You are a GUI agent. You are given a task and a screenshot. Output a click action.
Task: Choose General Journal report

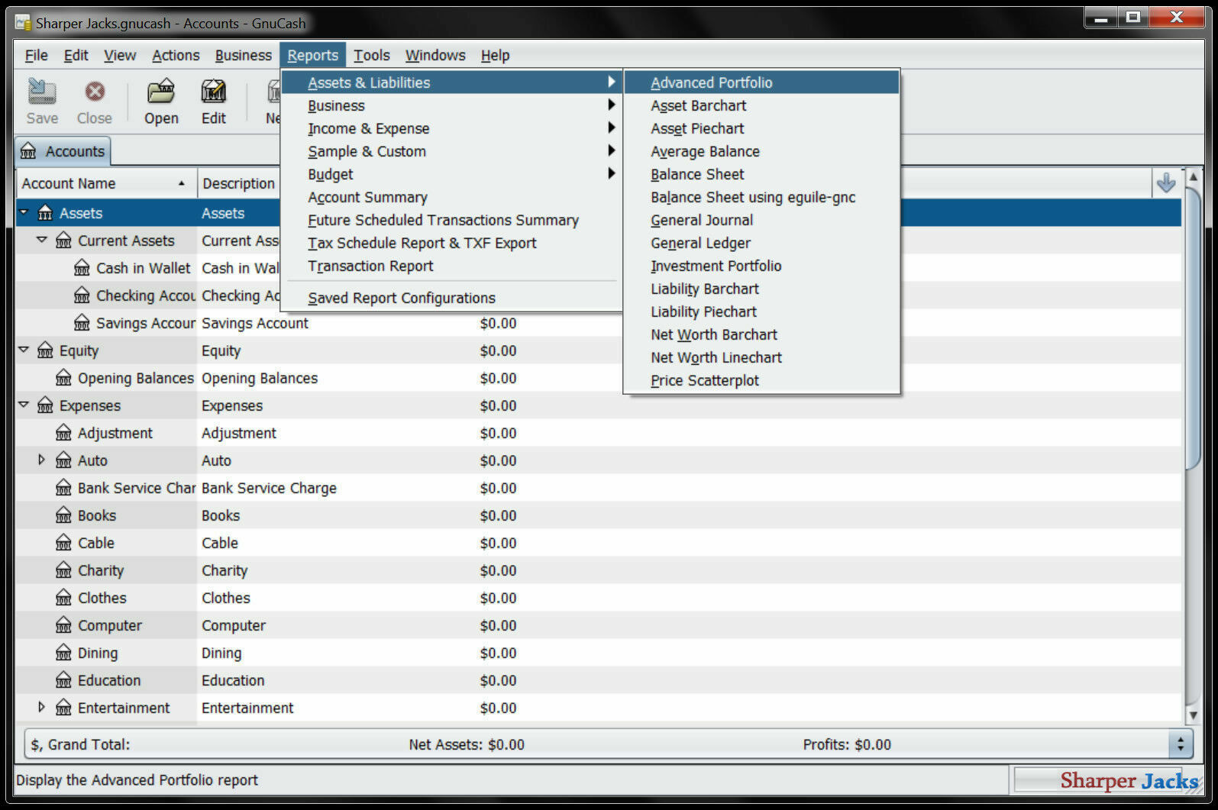(x=761, y=220)
